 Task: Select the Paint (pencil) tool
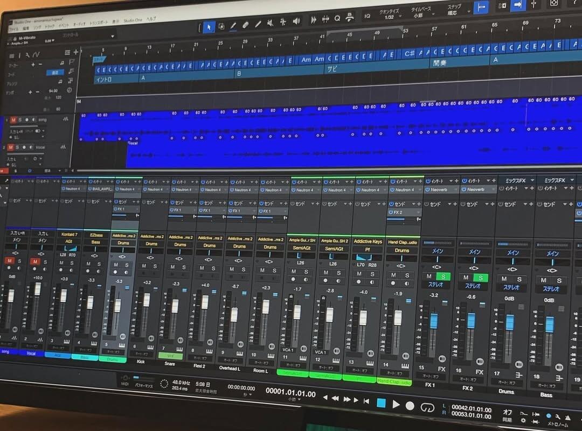coord(233,25)
